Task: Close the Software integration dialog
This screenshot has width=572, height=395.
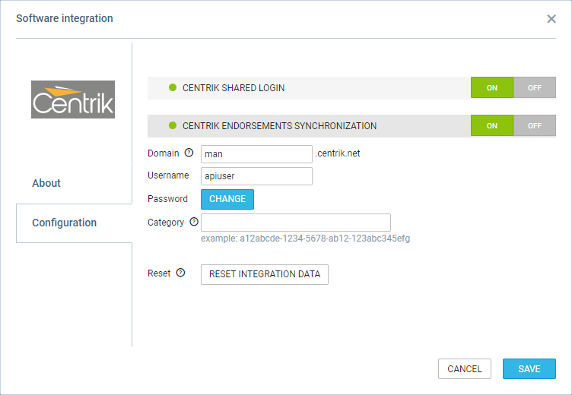Action: [551, 18]
